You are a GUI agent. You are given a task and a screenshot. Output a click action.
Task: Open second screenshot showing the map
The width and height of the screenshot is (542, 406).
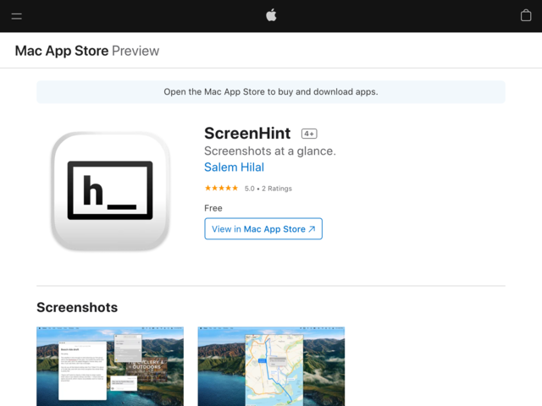271,366
